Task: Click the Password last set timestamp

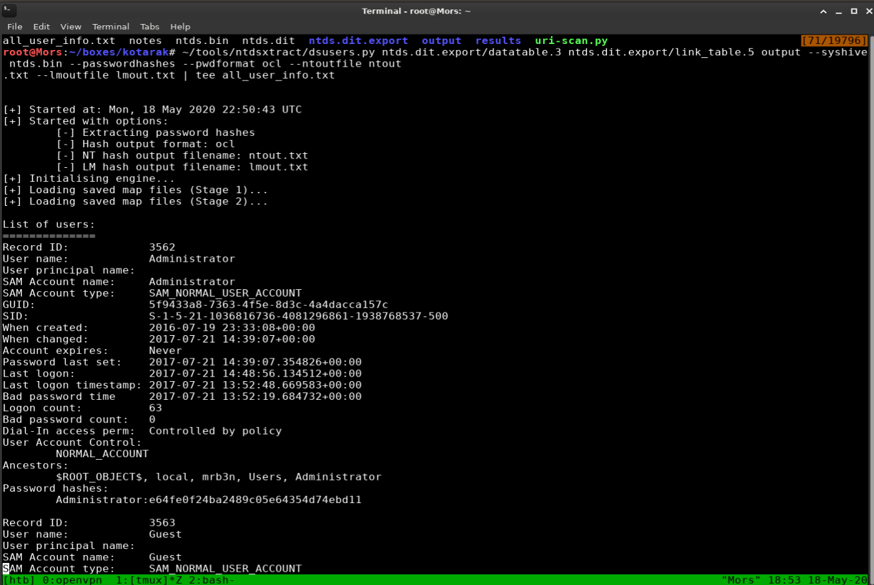Action: point(255,362)
